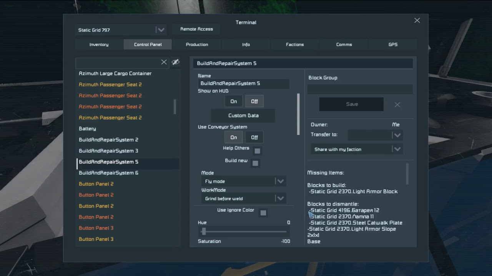Switch to the Inventory tab

tap(99, 44)
